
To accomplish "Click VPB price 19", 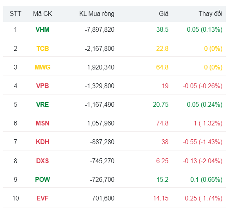I will pyautogui.click(x=165, y=86).
